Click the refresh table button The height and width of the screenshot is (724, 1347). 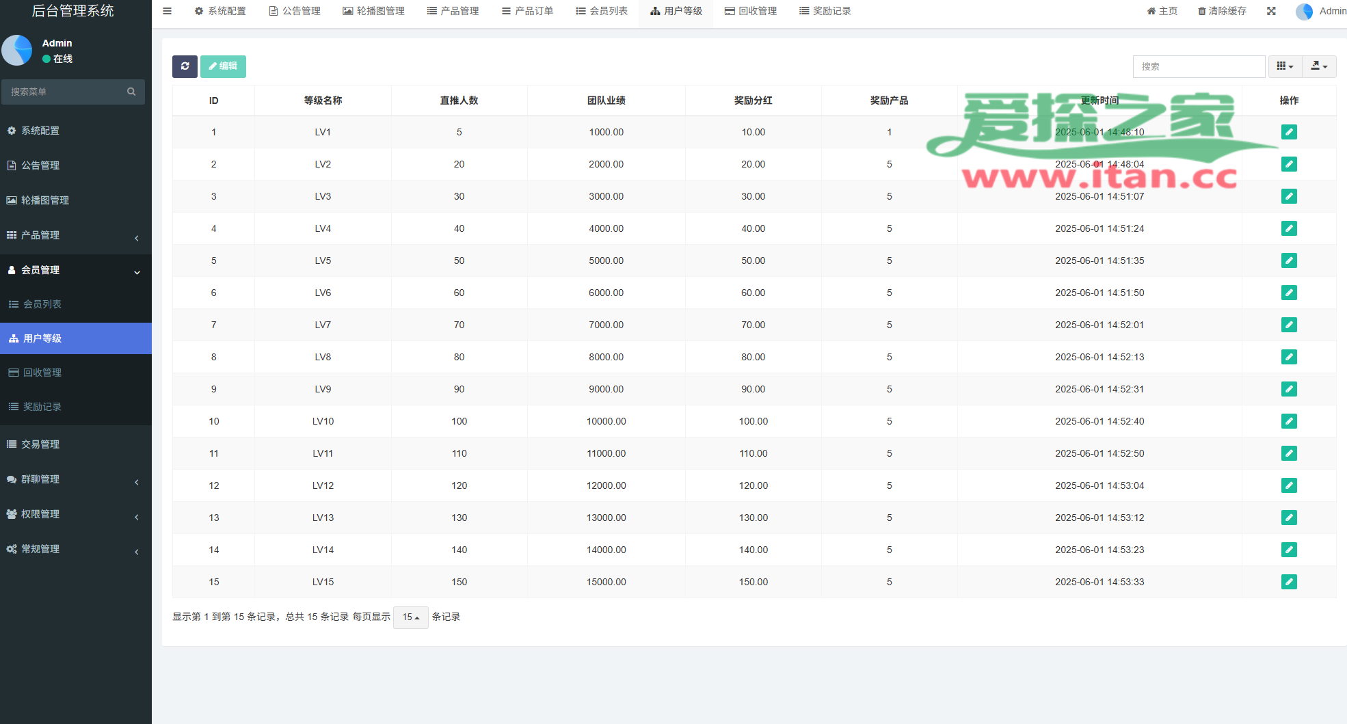coord(185,66)
